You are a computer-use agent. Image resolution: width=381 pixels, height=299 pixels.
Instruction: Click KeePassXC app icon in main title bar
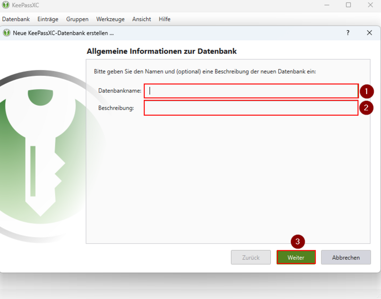[6, 5]
